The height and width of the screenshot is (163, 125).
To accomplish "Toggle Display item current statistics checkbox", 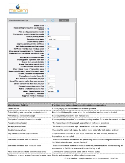I will pyautogui.click(x=48, y=62).
